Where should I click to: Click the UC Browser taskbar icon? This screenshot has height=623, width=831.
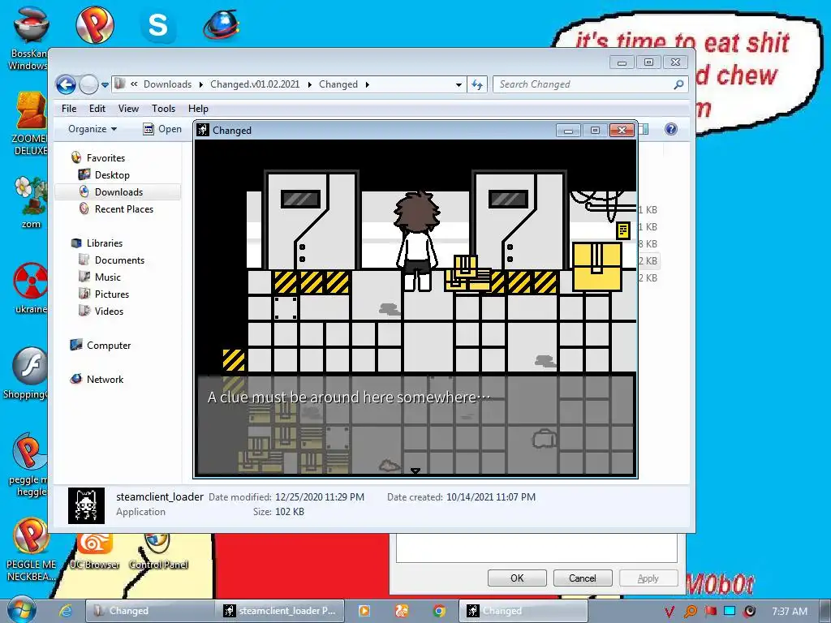(x=402, y=611)
